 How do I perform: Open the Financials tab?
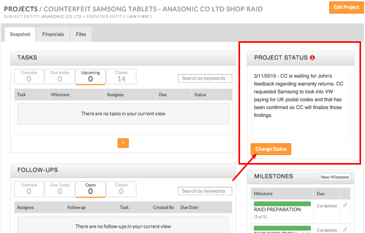click(x=53, y=34)
